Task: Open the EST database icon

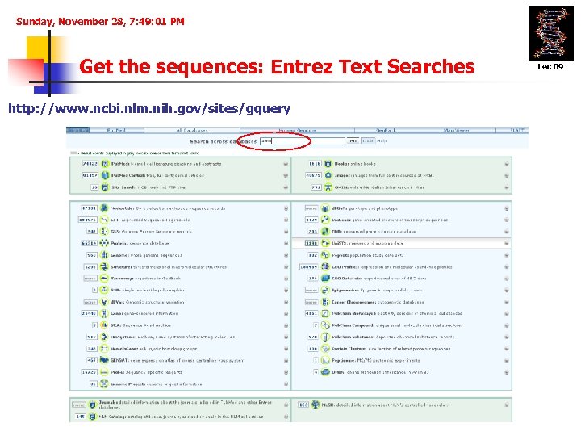Action: click(x=104, y=220)
